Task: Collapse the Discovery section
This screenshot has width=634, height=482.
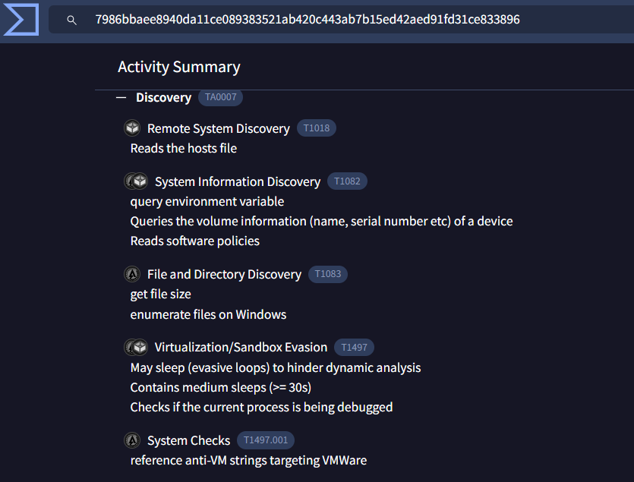Action: pyautogui.click(x=121, y=97)
